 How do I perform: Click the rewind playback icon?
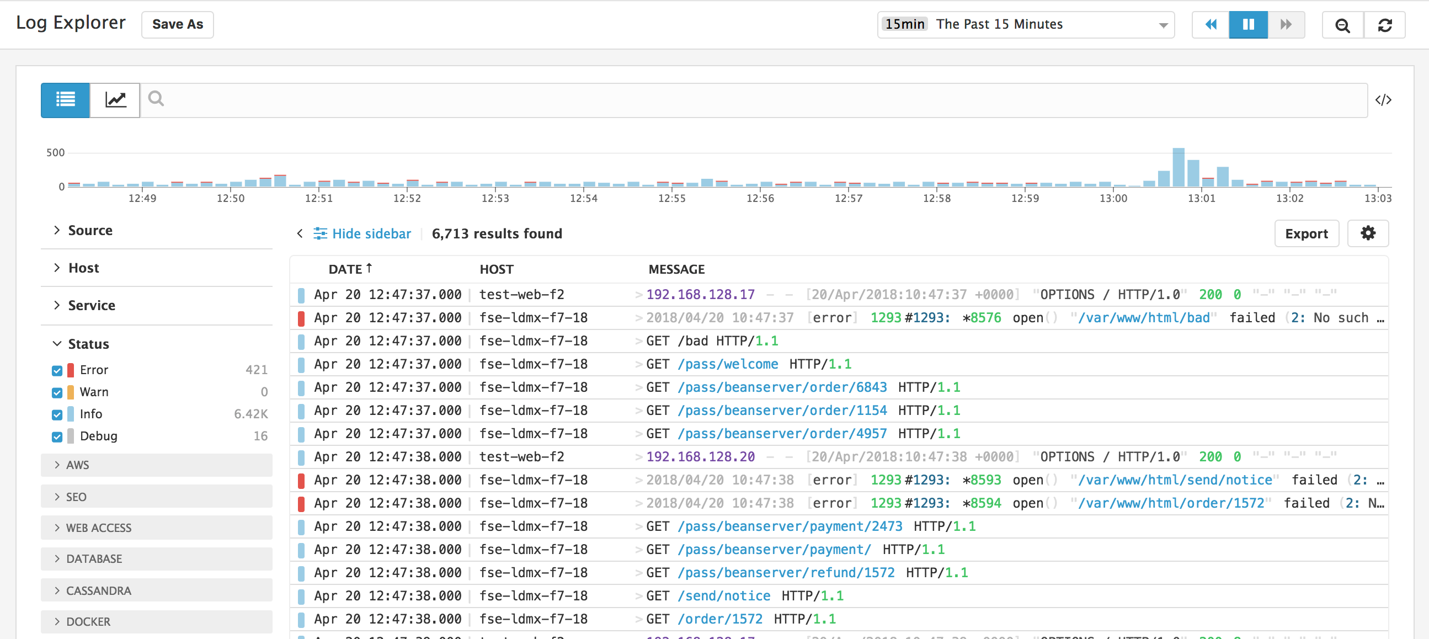click(1211, 24)
